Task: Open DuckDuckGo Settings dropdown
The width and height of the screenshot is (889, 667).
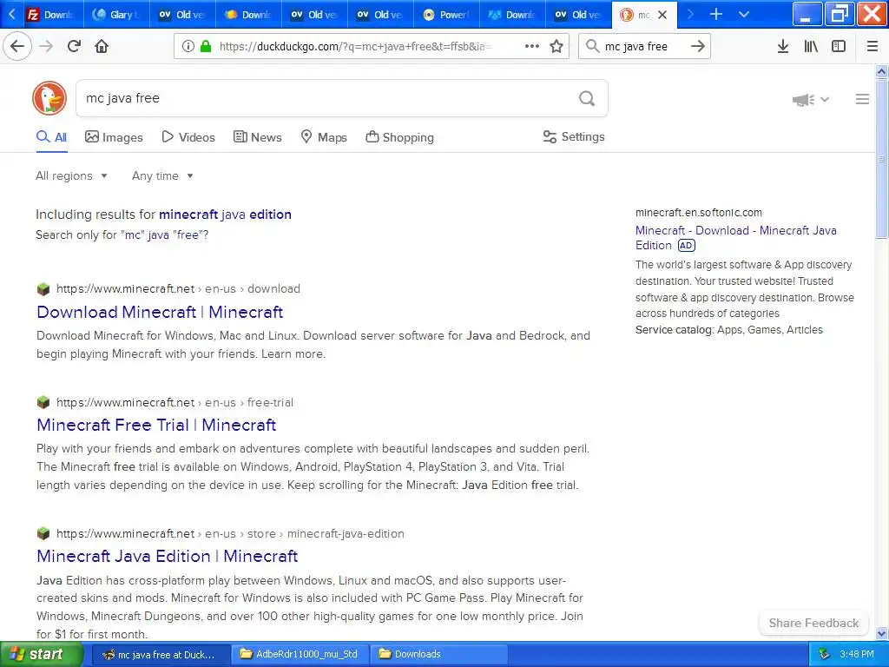Action: click(574, 136)
